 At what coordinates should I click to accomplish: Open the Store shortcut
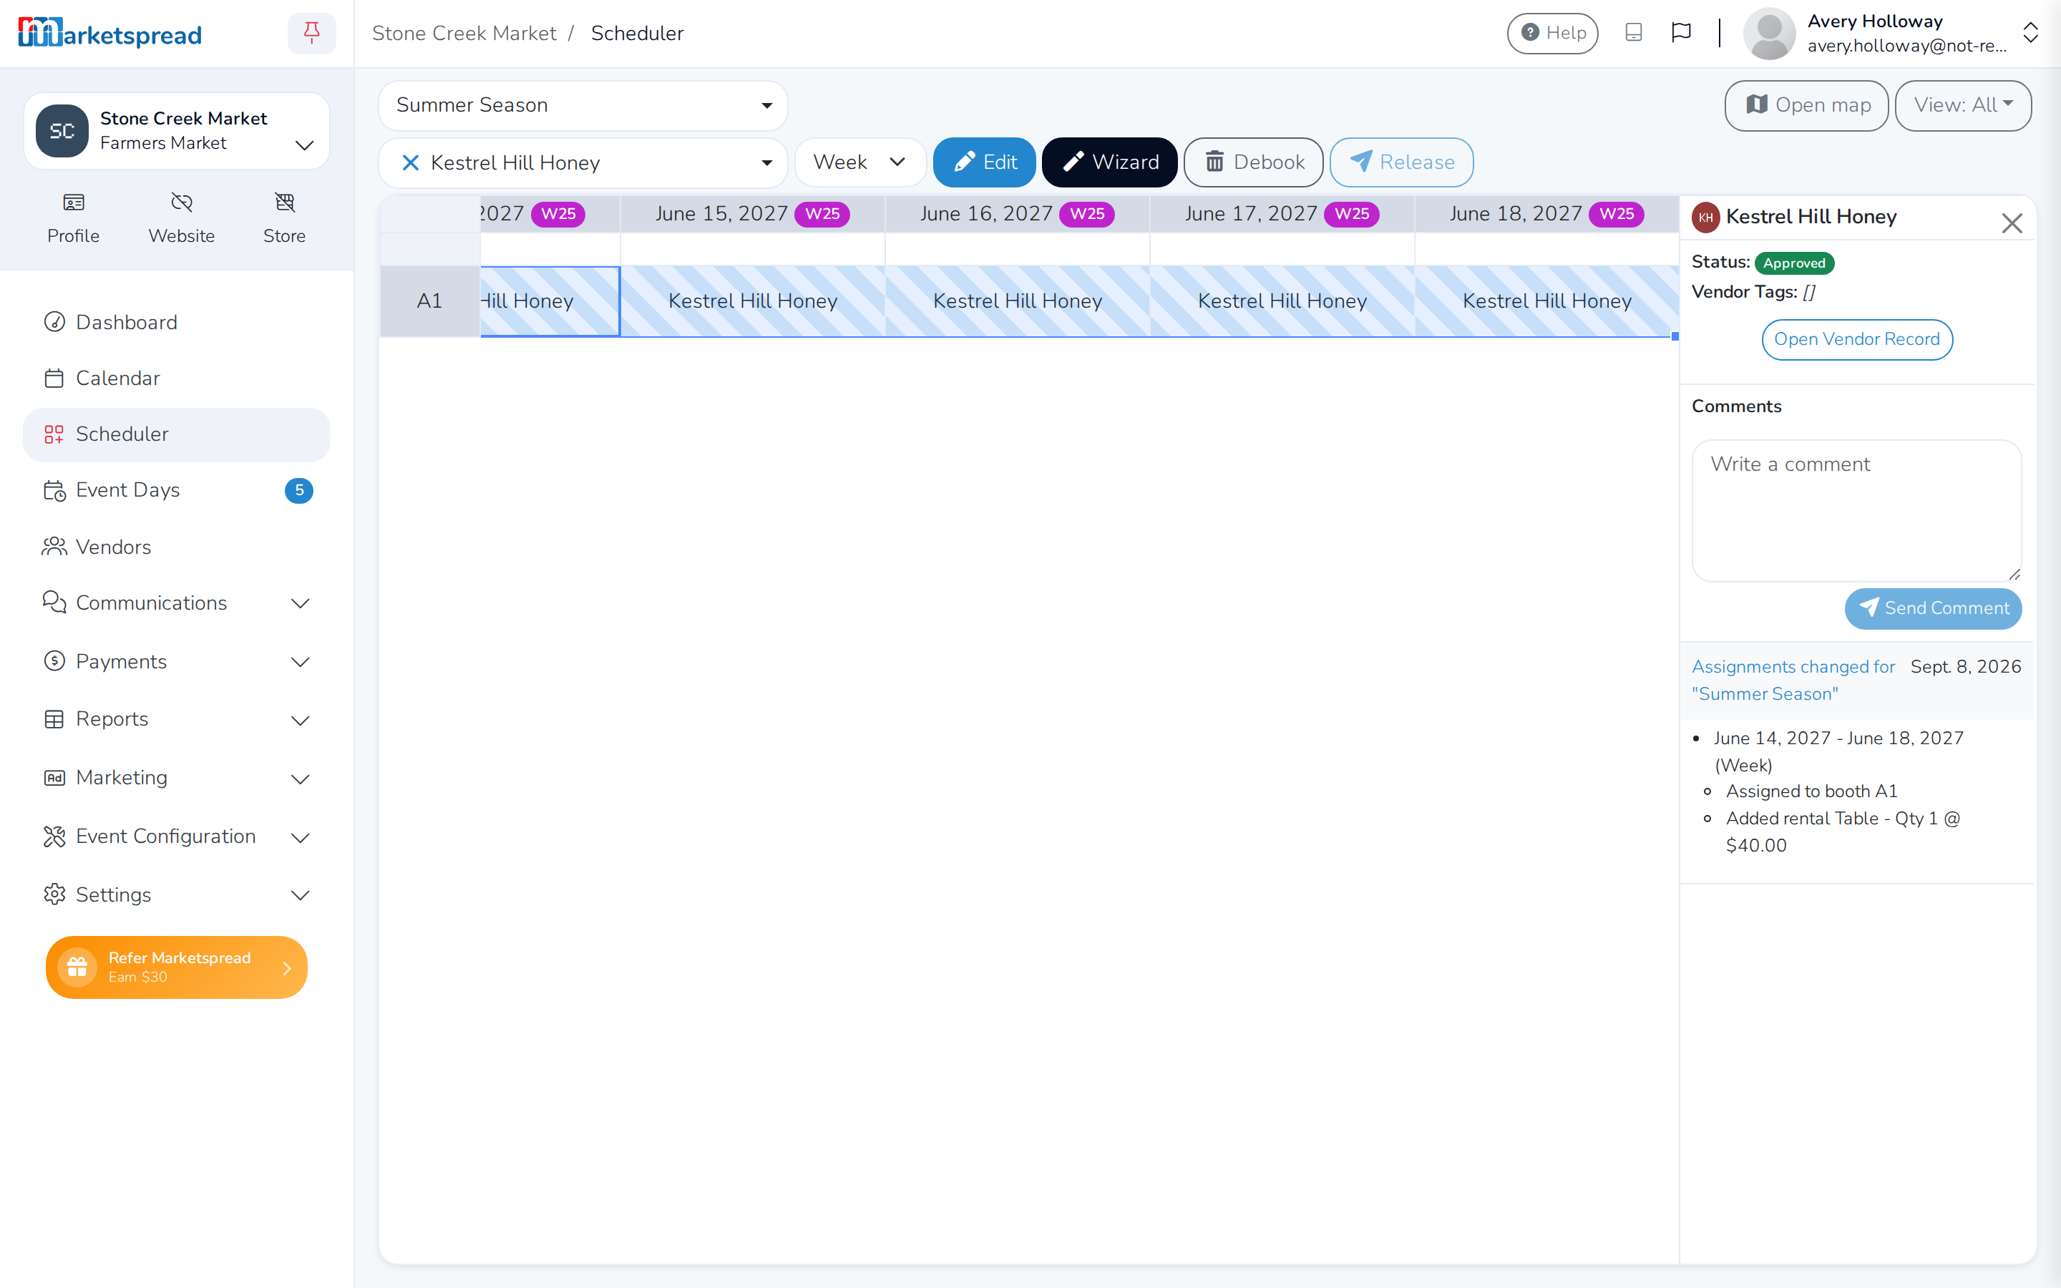[284, 218]
